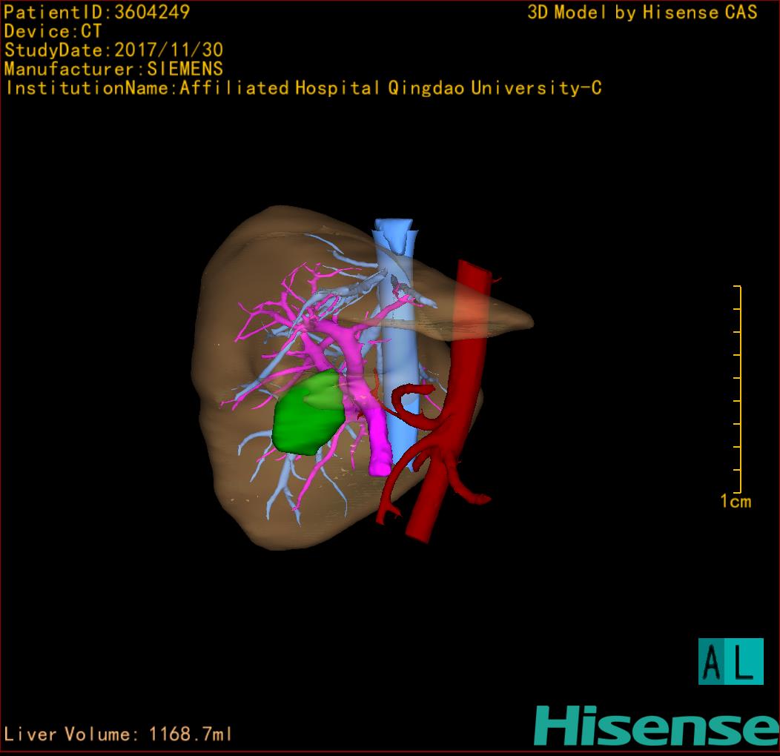This screenshot has width=780, height=756.
Task: Click the '1cm' scale label
Action: pyautogui.click(x=736, y=501)
